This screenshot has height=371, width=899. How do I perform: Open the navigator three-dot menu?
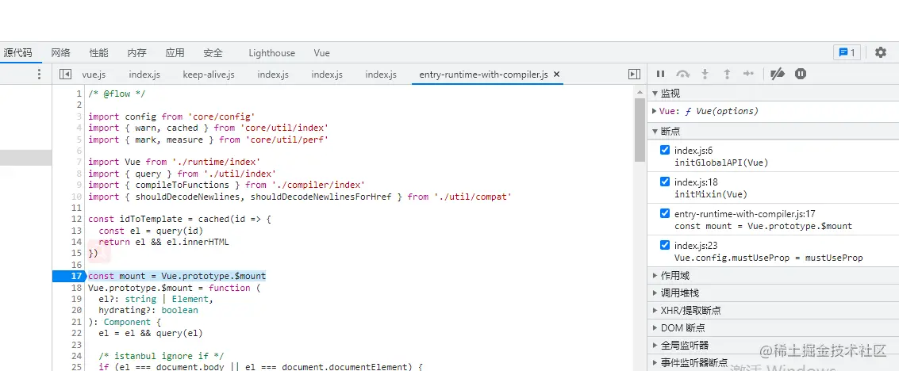(39, 75)
